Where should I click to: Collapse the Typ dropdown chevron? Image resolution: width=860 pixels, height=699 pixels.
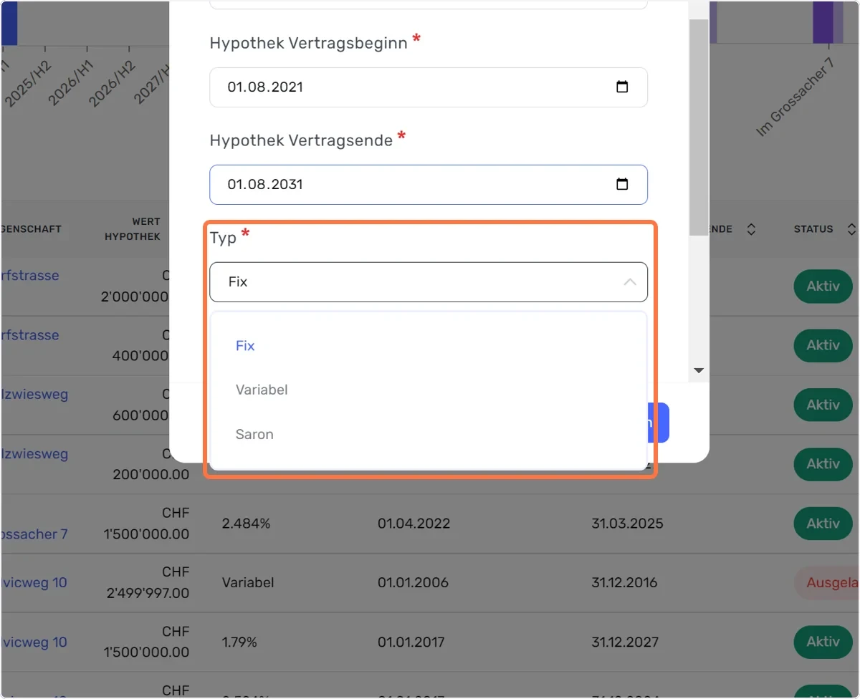point(630,282)
